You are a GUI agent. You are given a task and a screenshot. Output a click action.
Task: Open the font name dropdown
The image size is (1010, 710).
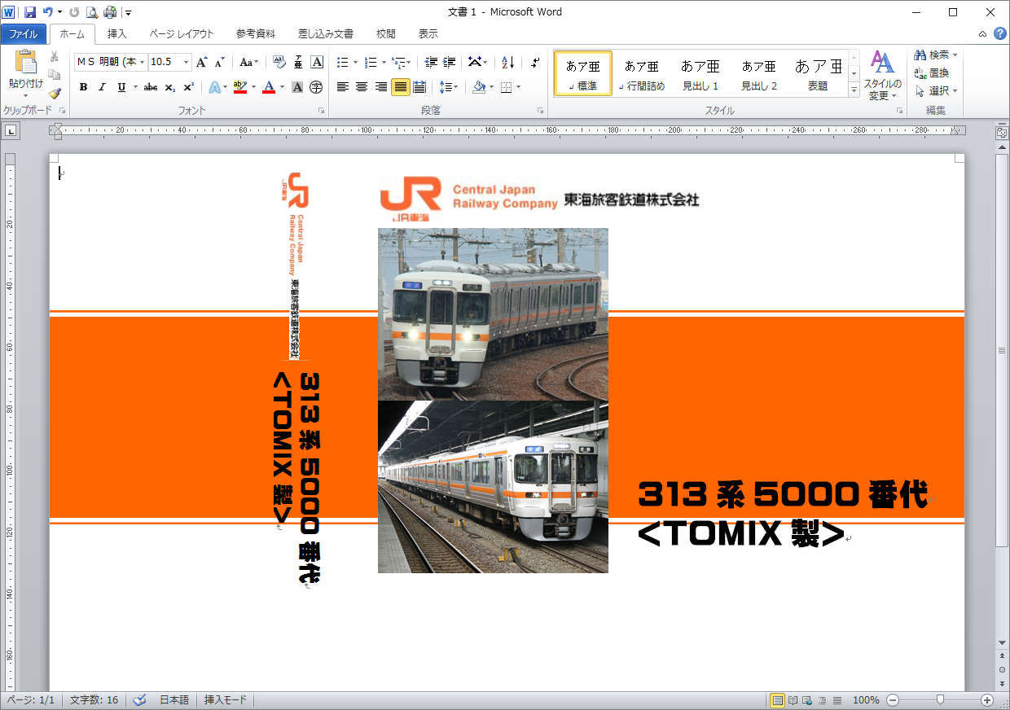click(x=143, y=62)
